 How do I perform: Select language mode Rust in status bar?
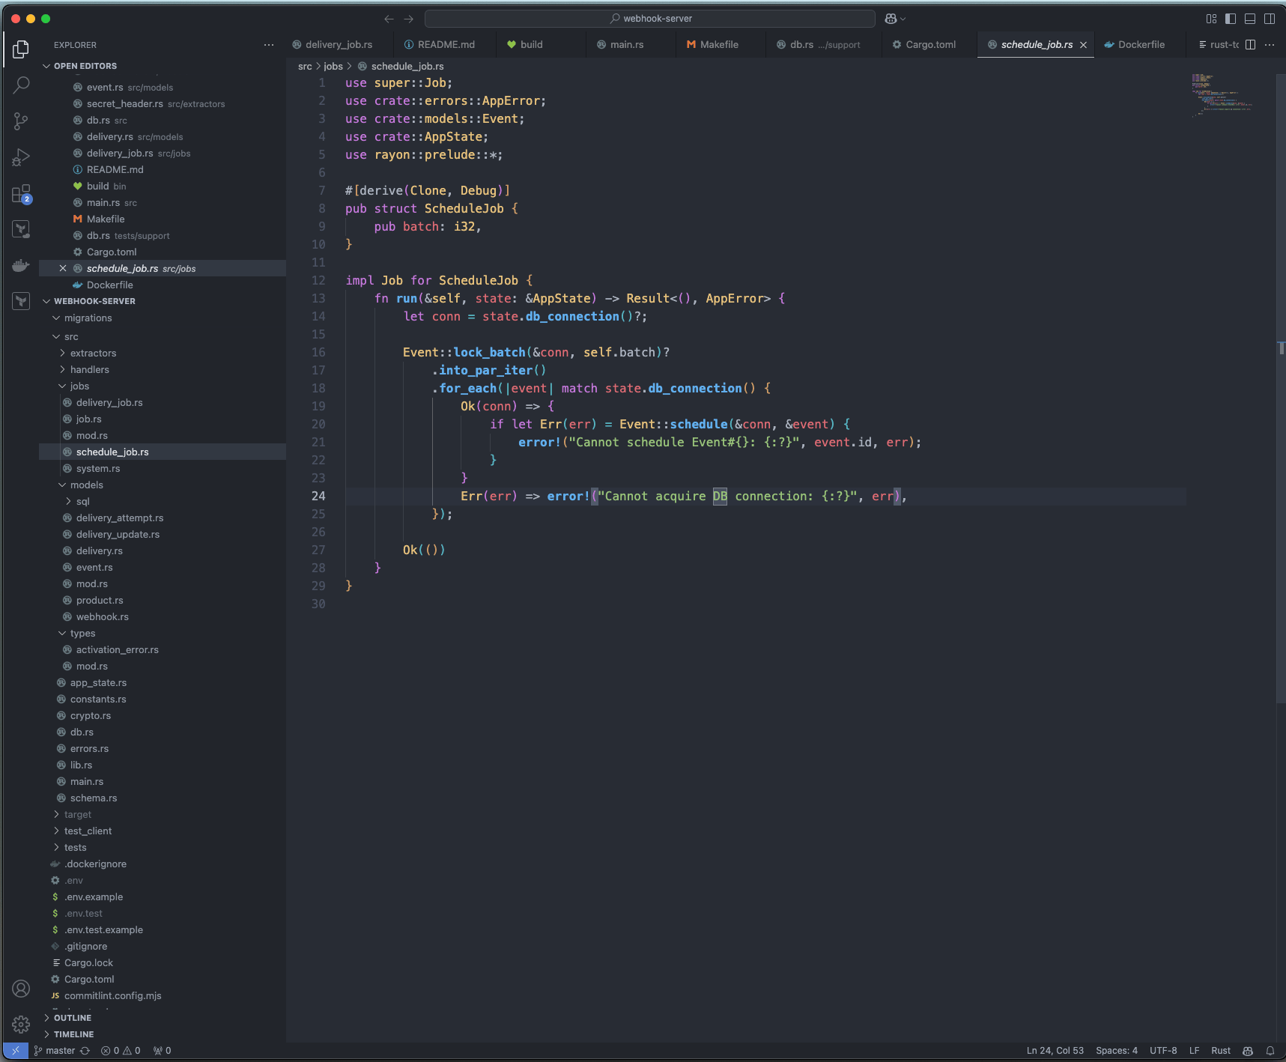point(1220,1051)
